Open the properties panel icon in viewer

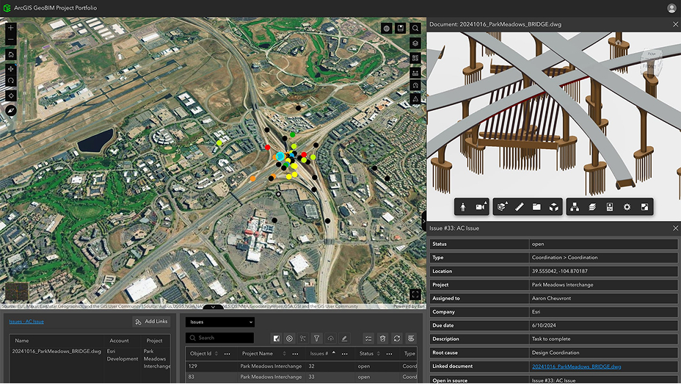(x=610, y=207)
